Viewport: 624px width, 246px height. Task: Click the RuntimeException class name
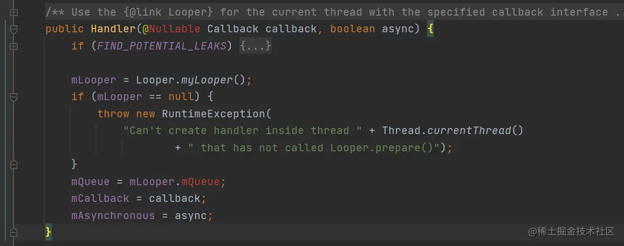tap(214, 114)
